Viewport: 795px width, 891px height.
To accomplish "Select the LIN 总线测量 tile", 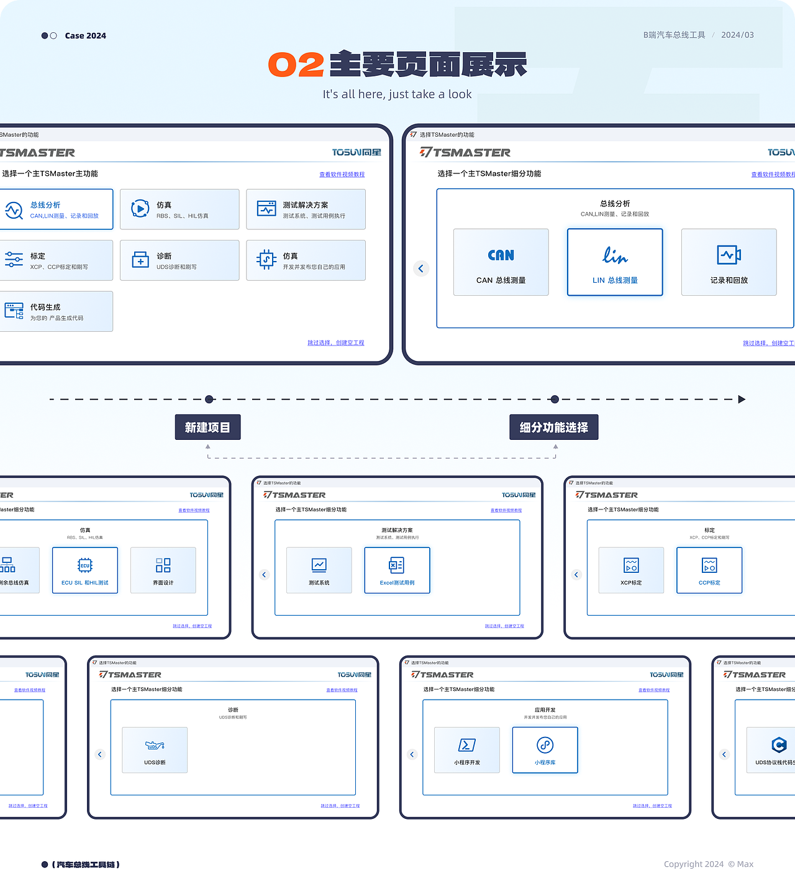I will (x=615, y=262).
